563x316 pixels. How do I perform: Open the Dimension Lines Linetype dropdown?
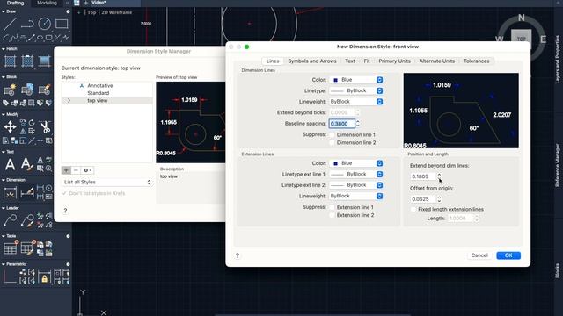(x=355, y=91)
